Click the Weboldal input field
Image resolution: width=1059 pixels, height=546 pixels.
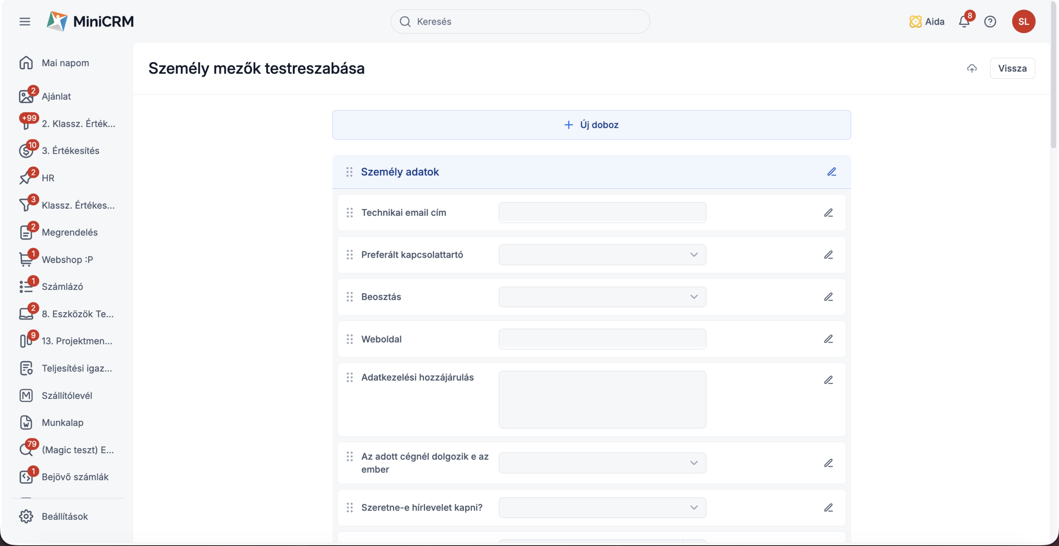coord(602,339)
